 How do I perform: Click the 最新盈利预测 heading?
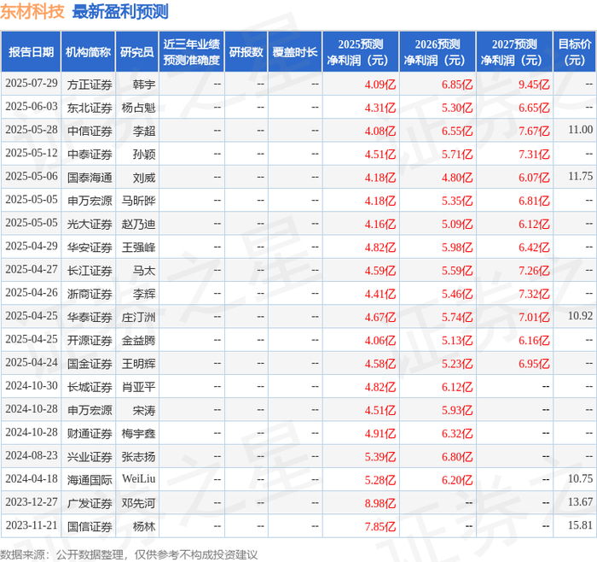[120, 11]
